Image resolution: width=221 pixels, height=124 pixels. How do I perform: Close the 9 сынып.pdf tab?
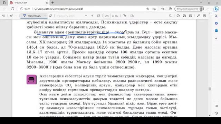pos(47,3)
